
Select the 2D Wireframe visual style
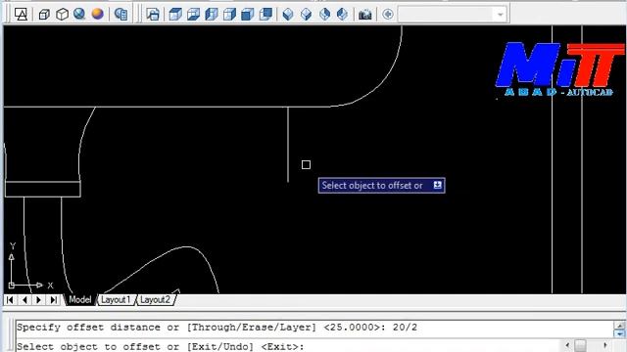[x=21, y=15]
